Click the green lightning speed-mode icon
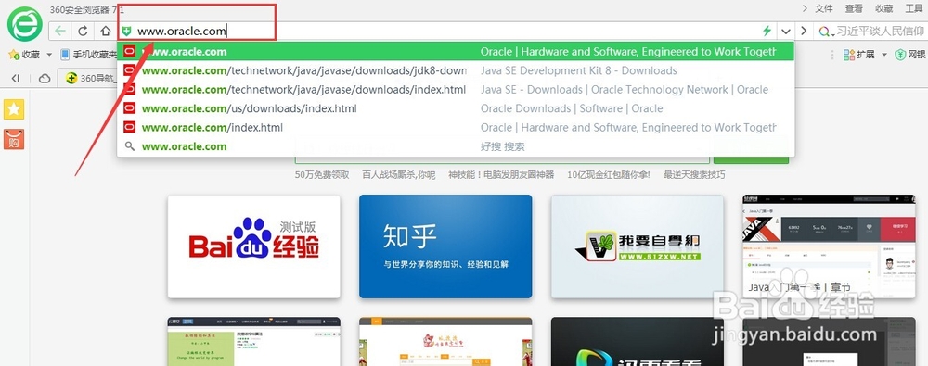The height and width of the screenshot is (366, 928). pyautogui.click(x=767, y=31)
